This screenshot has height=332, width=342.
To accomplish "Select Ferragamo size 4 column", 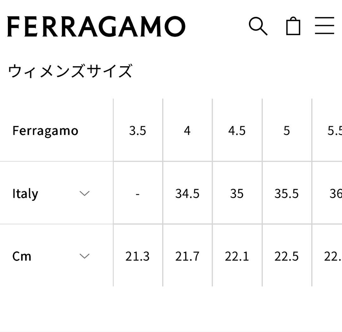I will pyautogui.click(x=187, y=130).
